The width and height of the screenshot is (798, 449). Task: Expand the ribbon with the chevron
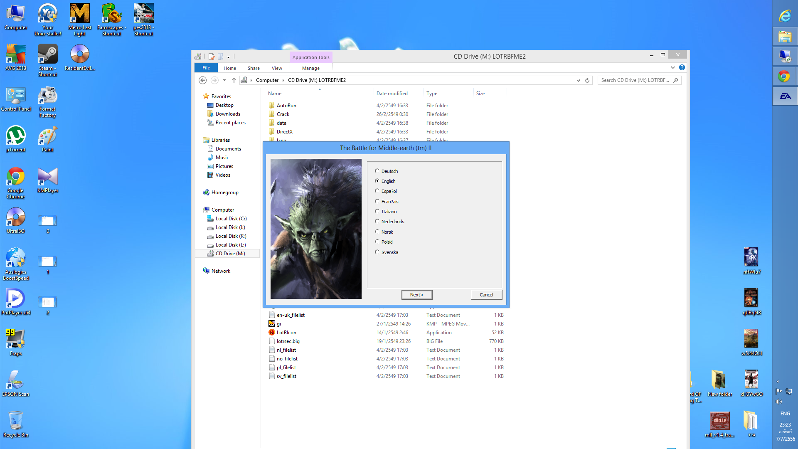point(673,67)
